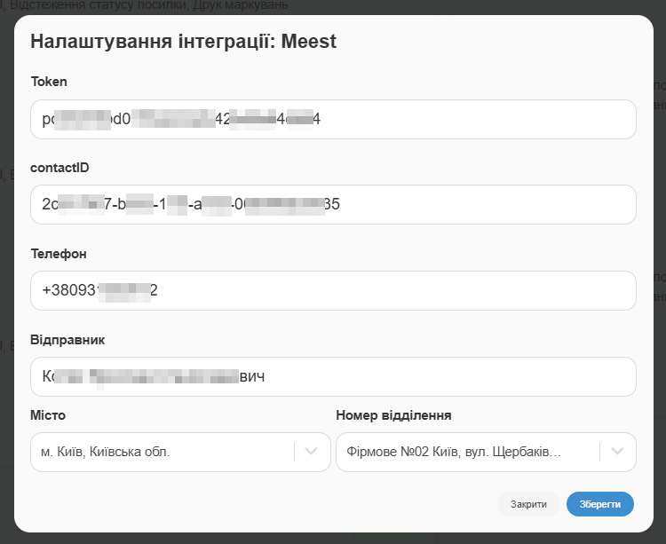The height and width of the screenshot is (544, 666).
Task: Click the Відправник field label
Action: pos(68,340)
